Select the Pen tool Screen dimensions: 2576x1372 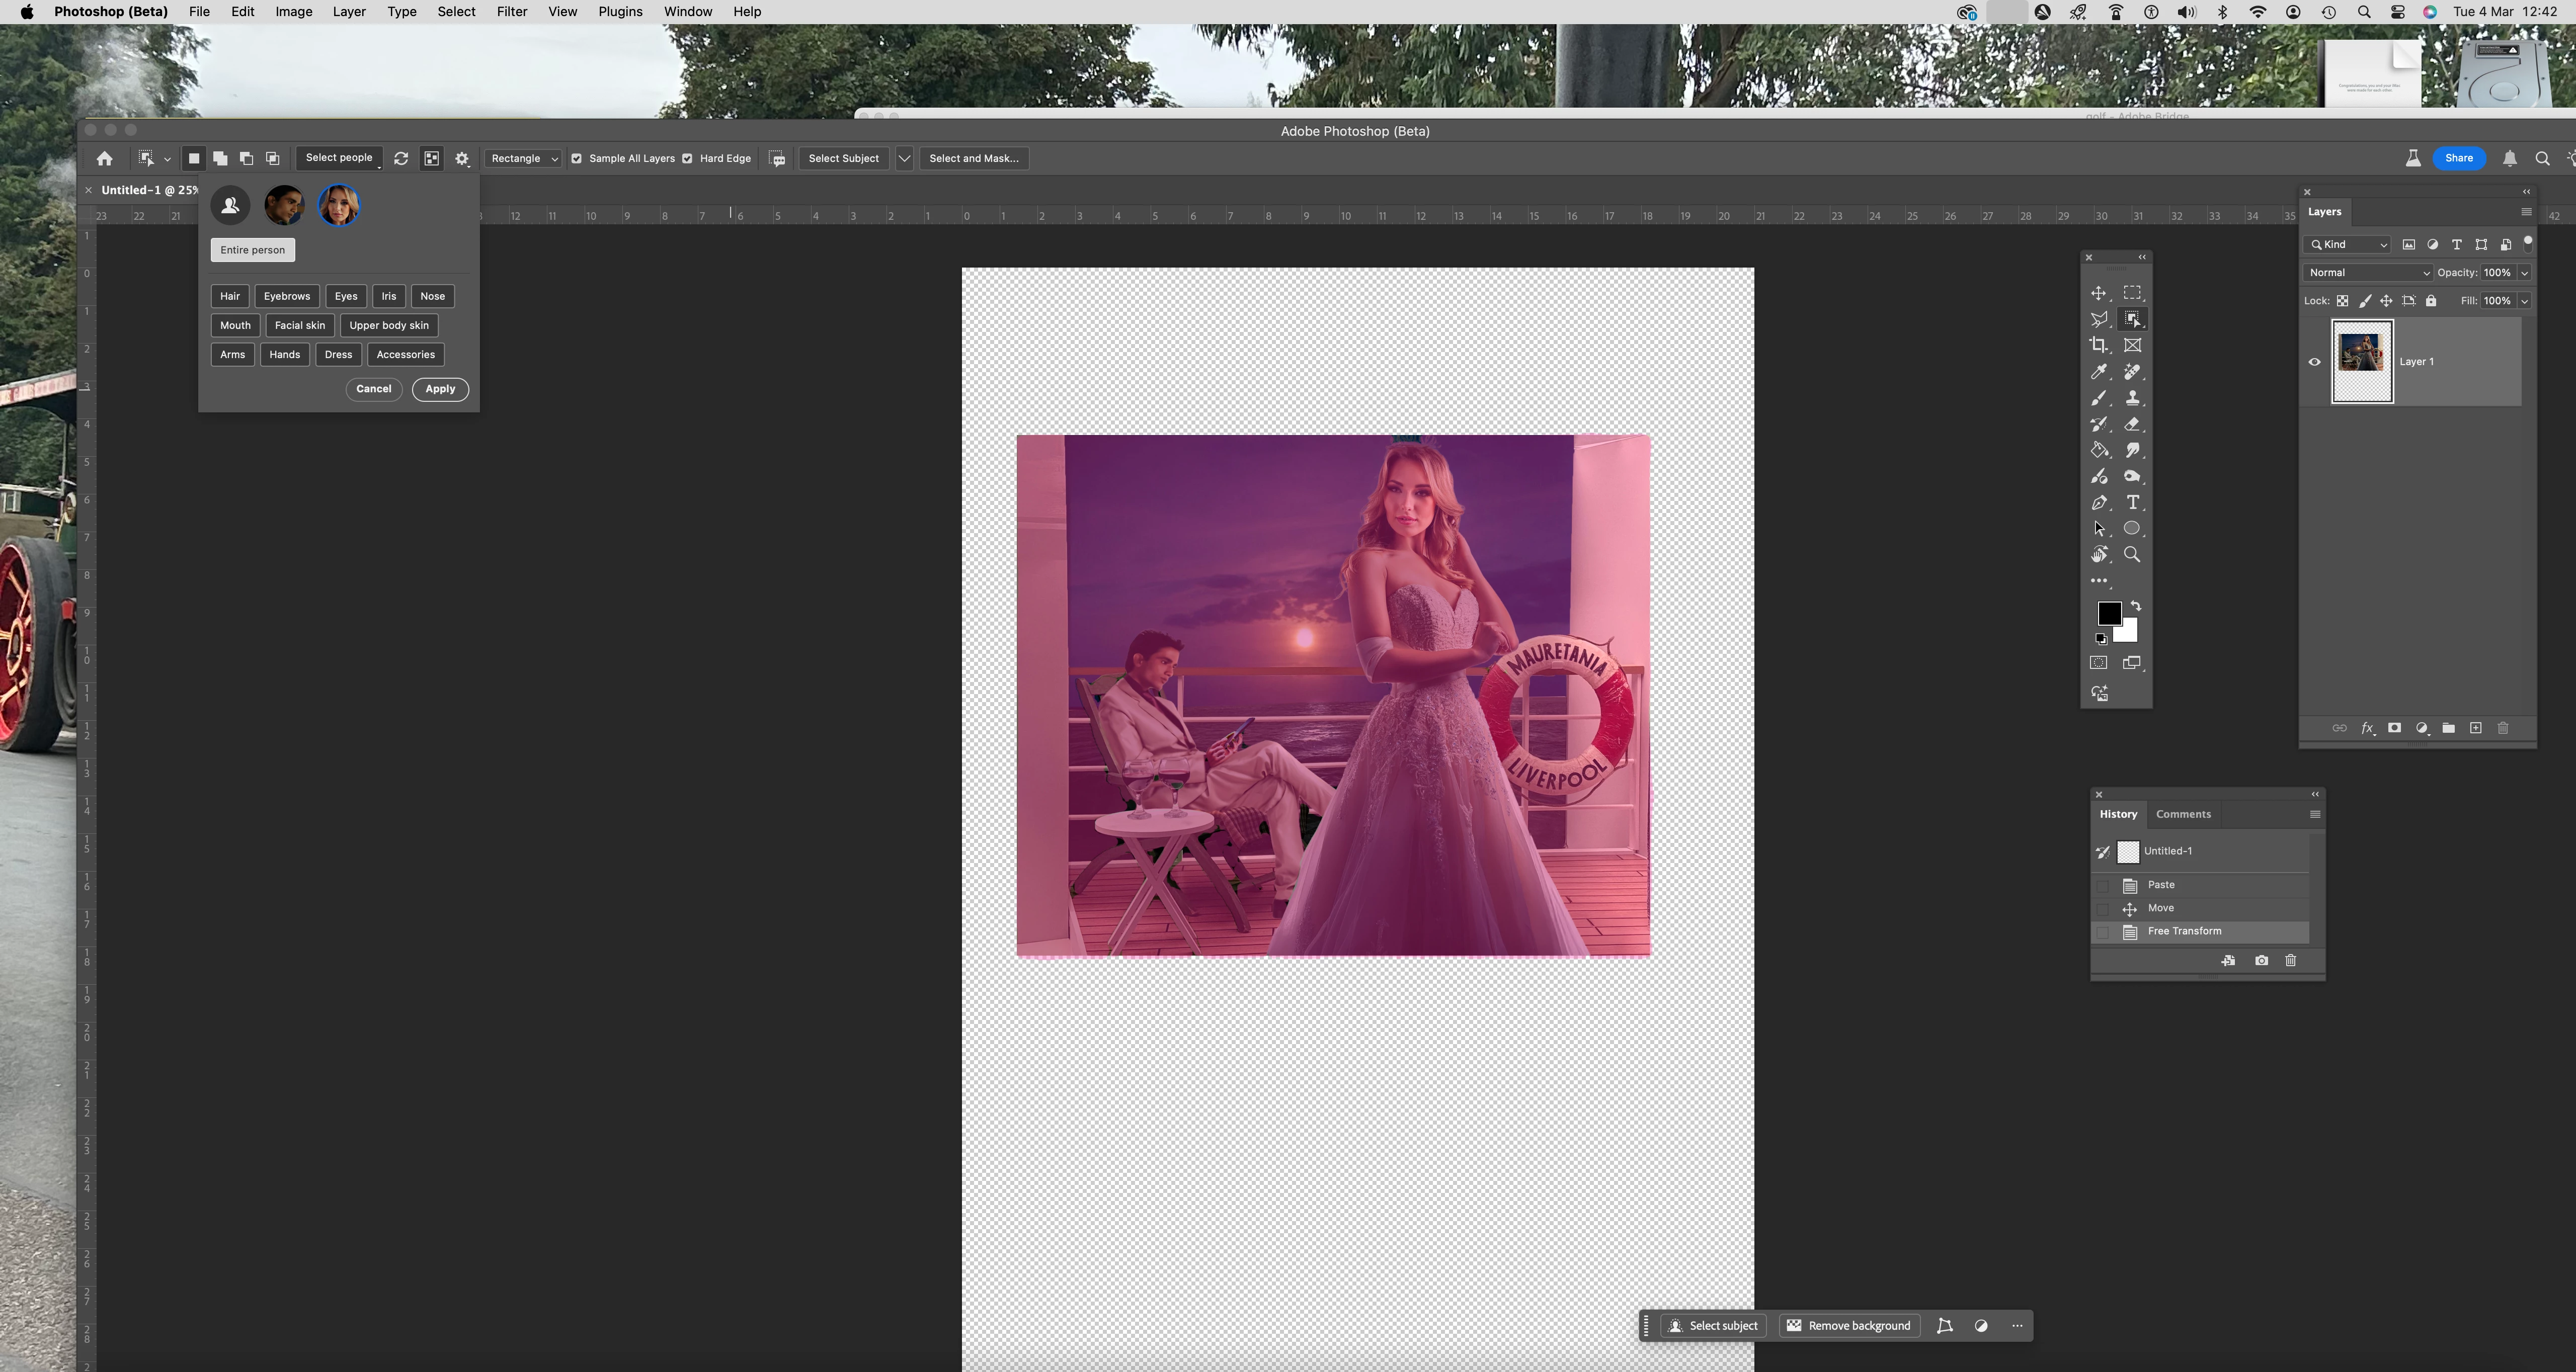(2098, 502)
